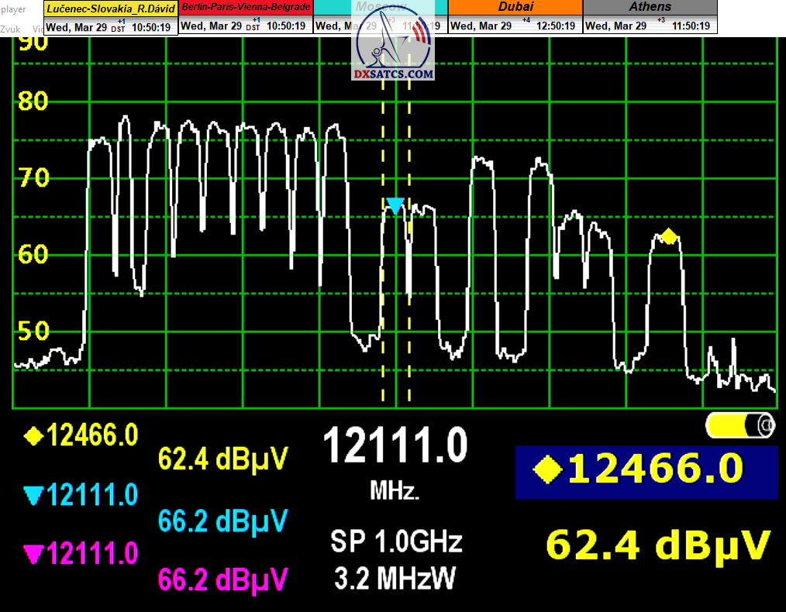The image size is (786, 612).
Task: Select the cyan triangle marker on spectrum trace
Action: coord(395,206)
